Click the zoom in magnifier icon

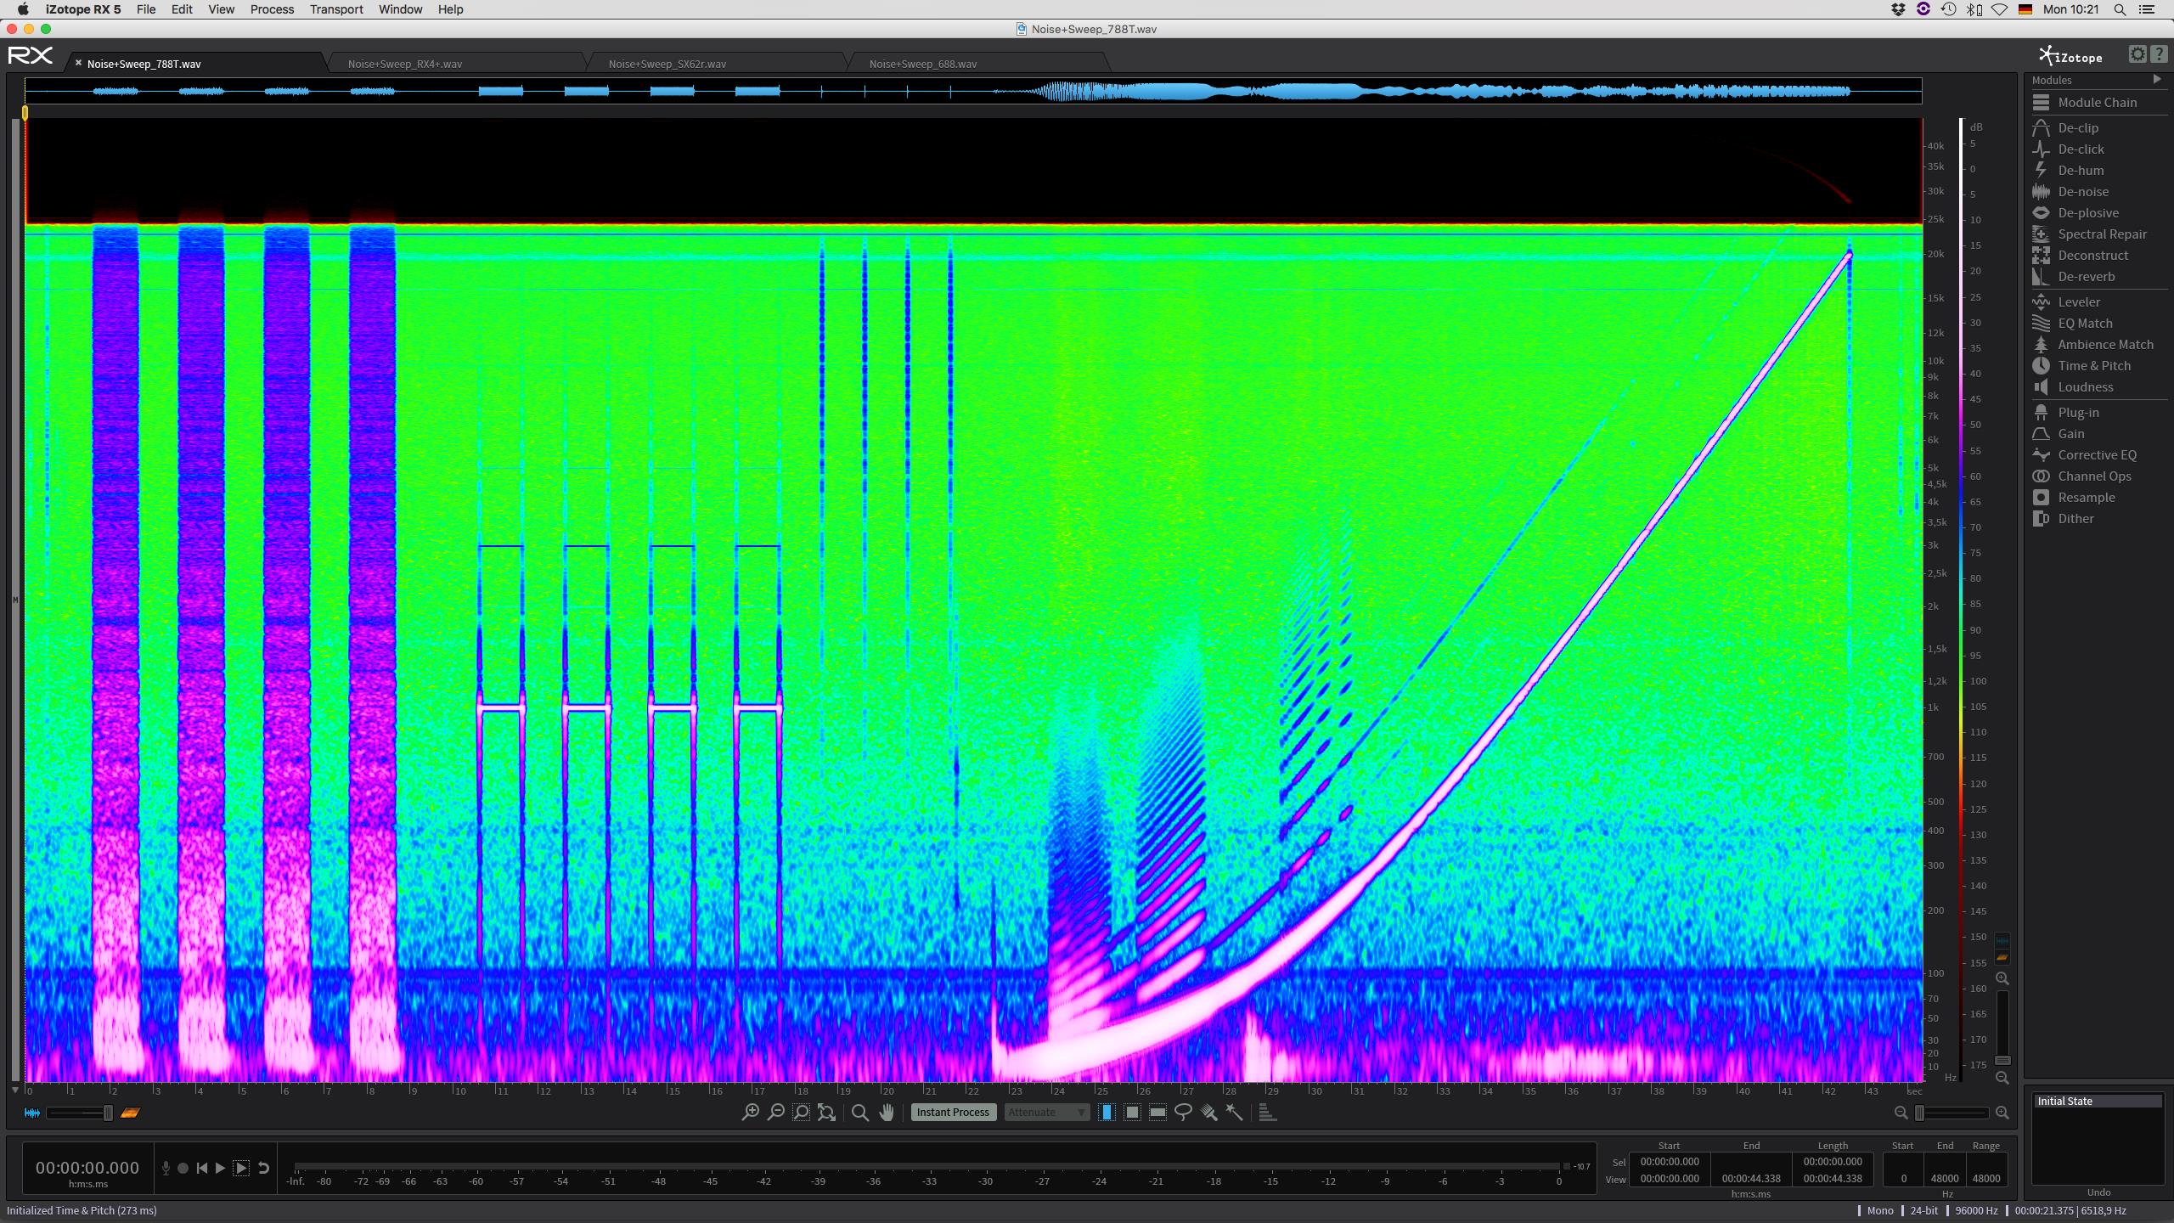(750, 1112)
